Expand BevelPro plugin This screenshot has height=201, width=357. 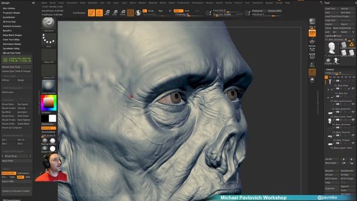tap(7, 31)
